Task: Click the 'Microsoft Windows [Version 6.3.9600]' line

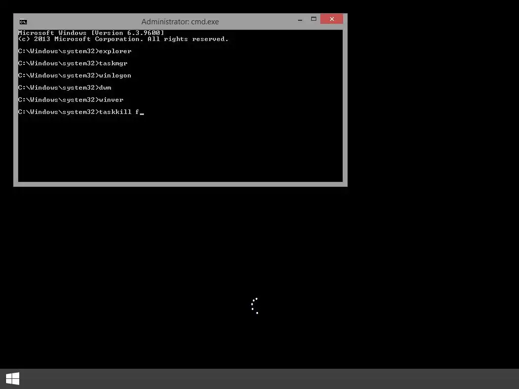Action: (x=91, y=33)
